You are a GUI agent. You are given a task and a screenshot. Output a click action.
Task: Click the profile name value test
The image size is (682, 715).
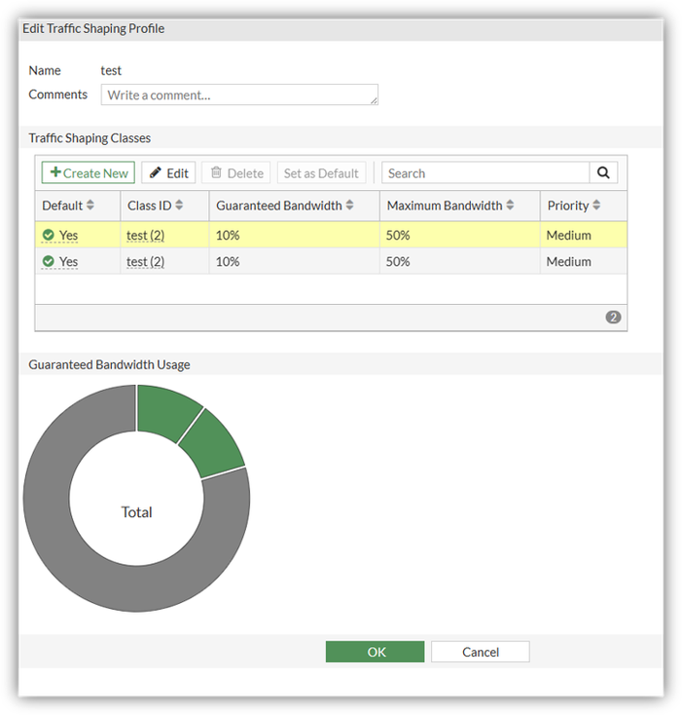(111, 71)
